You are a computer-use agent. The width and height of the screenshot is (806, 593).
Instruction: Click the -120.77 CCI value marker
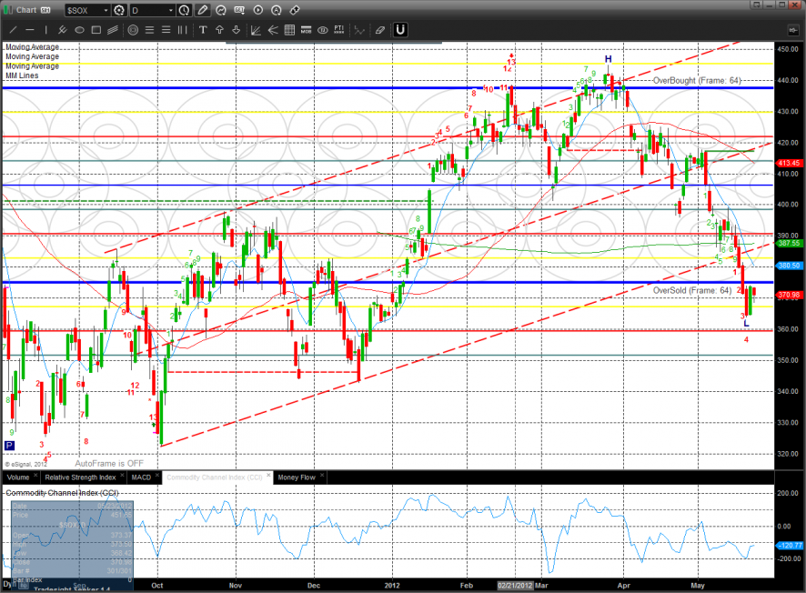tap(789, 545)
